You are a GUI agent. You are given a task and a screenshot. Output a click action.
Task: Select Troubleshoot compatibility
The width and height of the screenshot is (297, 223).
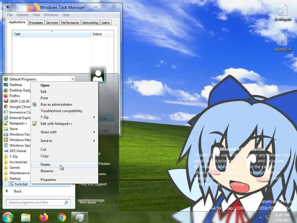[x=64, y=111]
